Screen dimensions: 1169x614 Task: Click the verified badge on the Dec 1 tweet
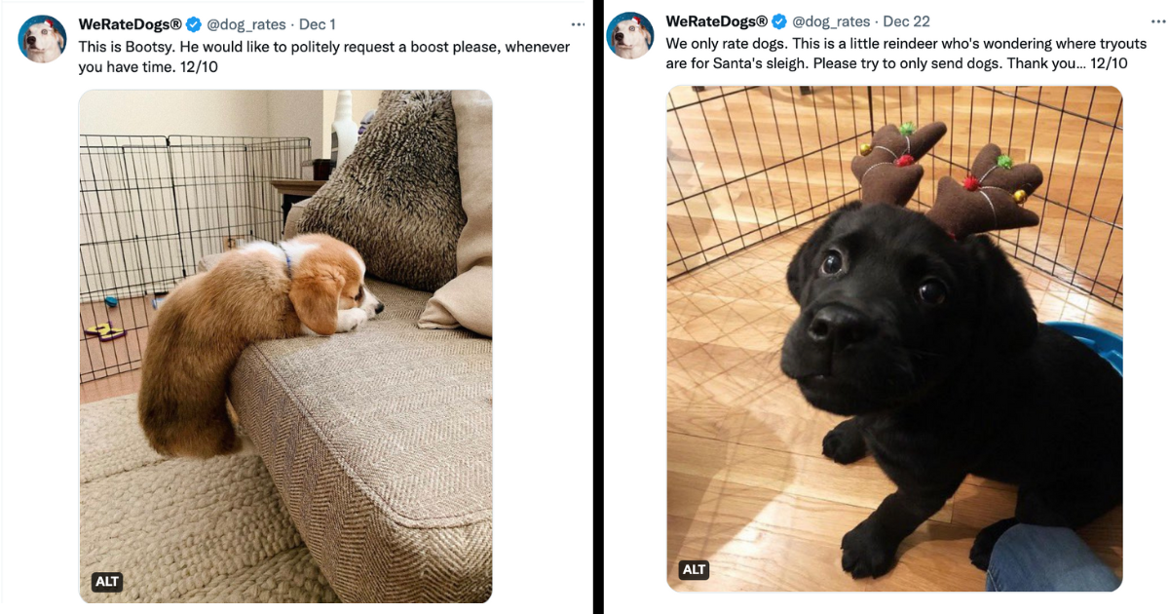coord(194,24)
